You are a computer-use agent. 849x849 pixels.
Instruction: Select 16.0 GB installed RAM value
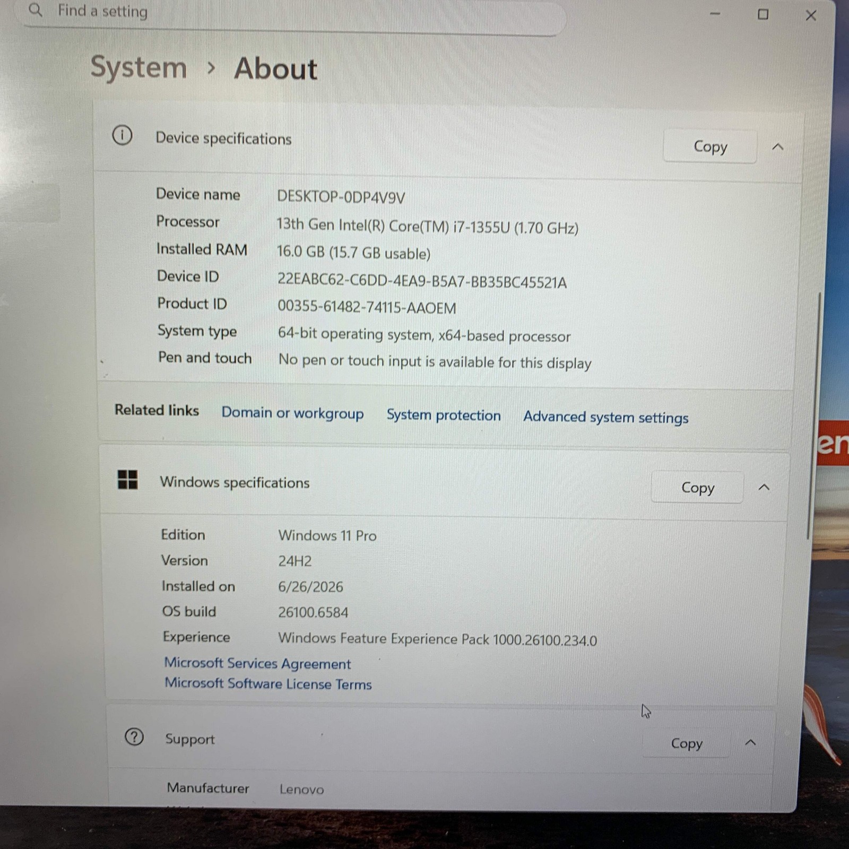353,253
